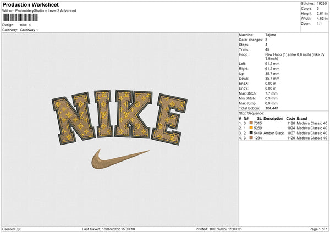330x233 pixels.
Task: Click the hoop description 'New Hoop (1)'
Action: click(x=275, y=54)
